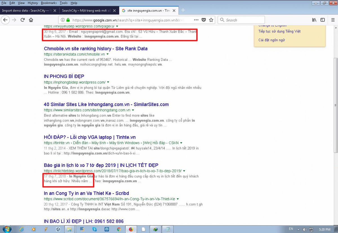338x233 pixels.
Task: Open the History menu
Action: tap(33, 3)
